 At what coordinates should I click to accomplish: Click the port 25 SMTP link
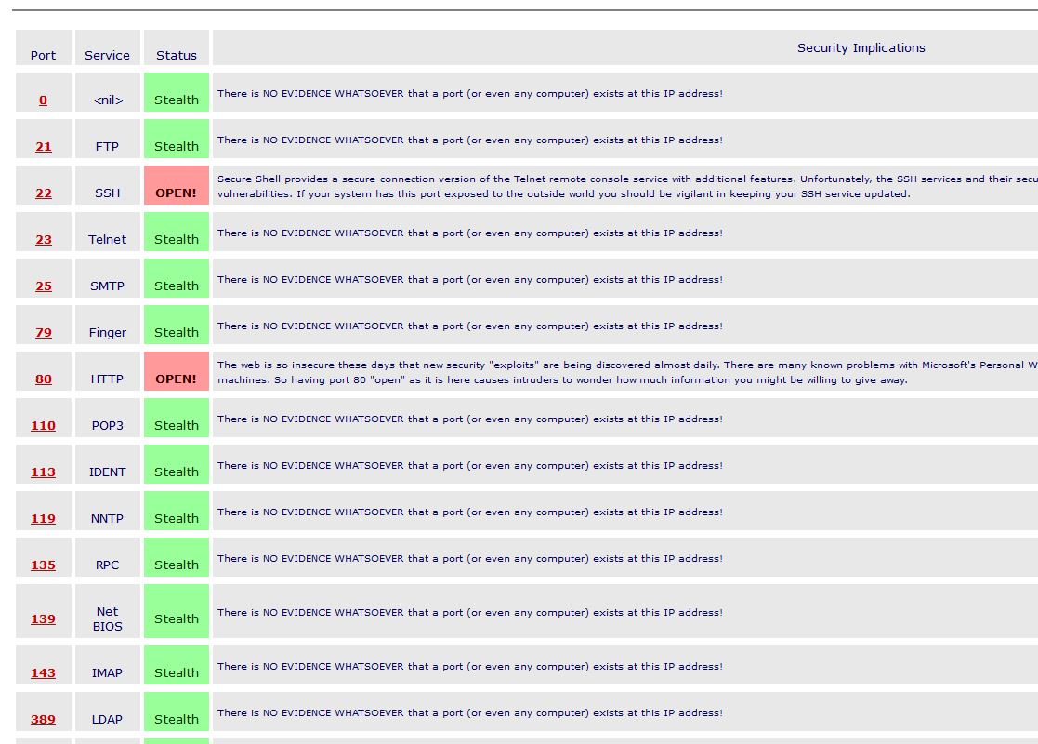tap(44, 286)
